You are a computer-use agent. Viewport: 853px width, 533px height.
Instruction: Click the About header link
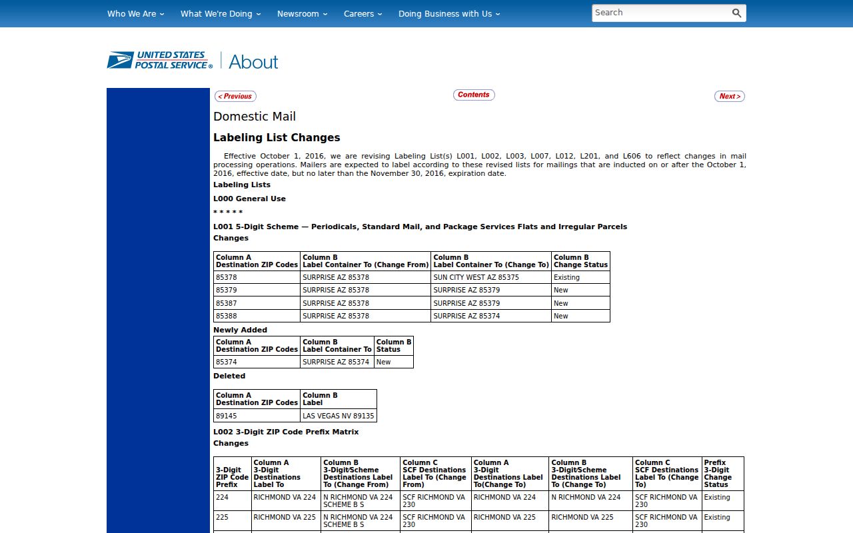[253, 61]
